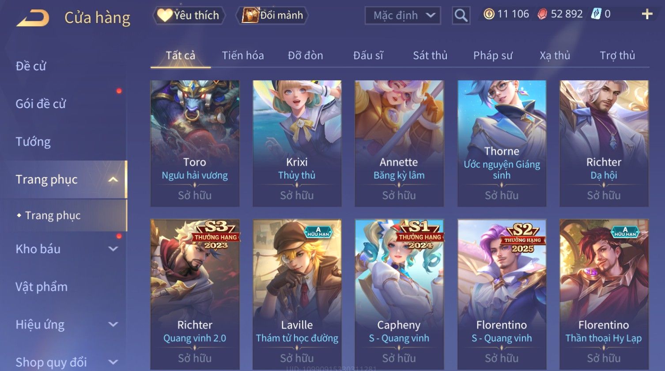Tap the blue voucher currency icon
Viewport: 665px width, 371px height.
[x=596, y=14]
